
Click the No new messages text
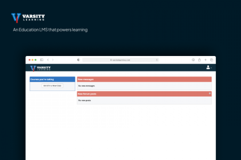(86, 86)
